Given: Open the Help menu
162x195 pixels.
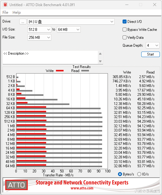Looking at the screenshot, I should point(17,13).
